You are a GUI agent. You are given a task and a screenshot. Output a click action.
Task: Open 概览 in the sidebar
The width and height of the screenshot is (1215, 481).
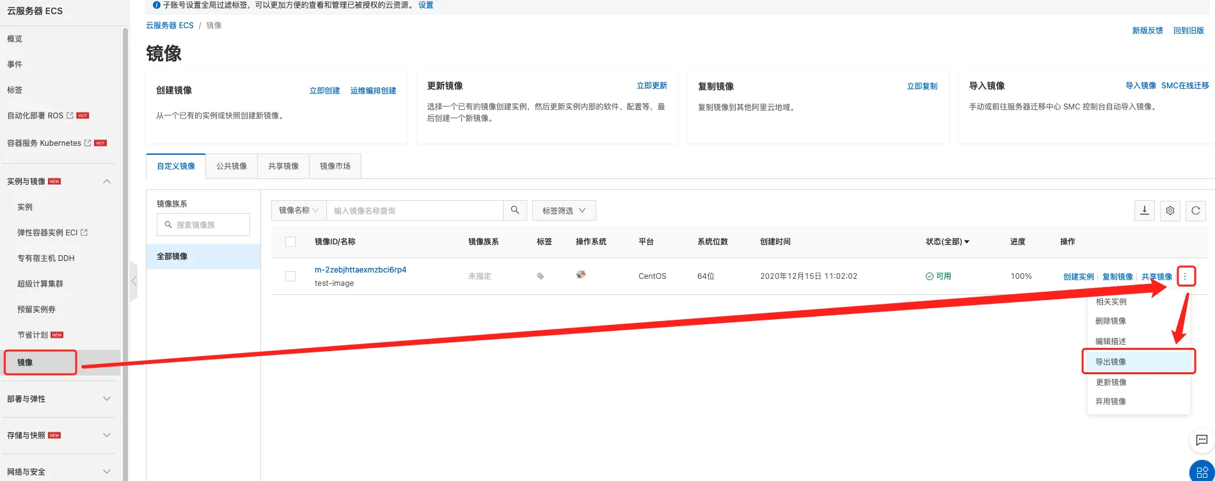pos(15,39)
